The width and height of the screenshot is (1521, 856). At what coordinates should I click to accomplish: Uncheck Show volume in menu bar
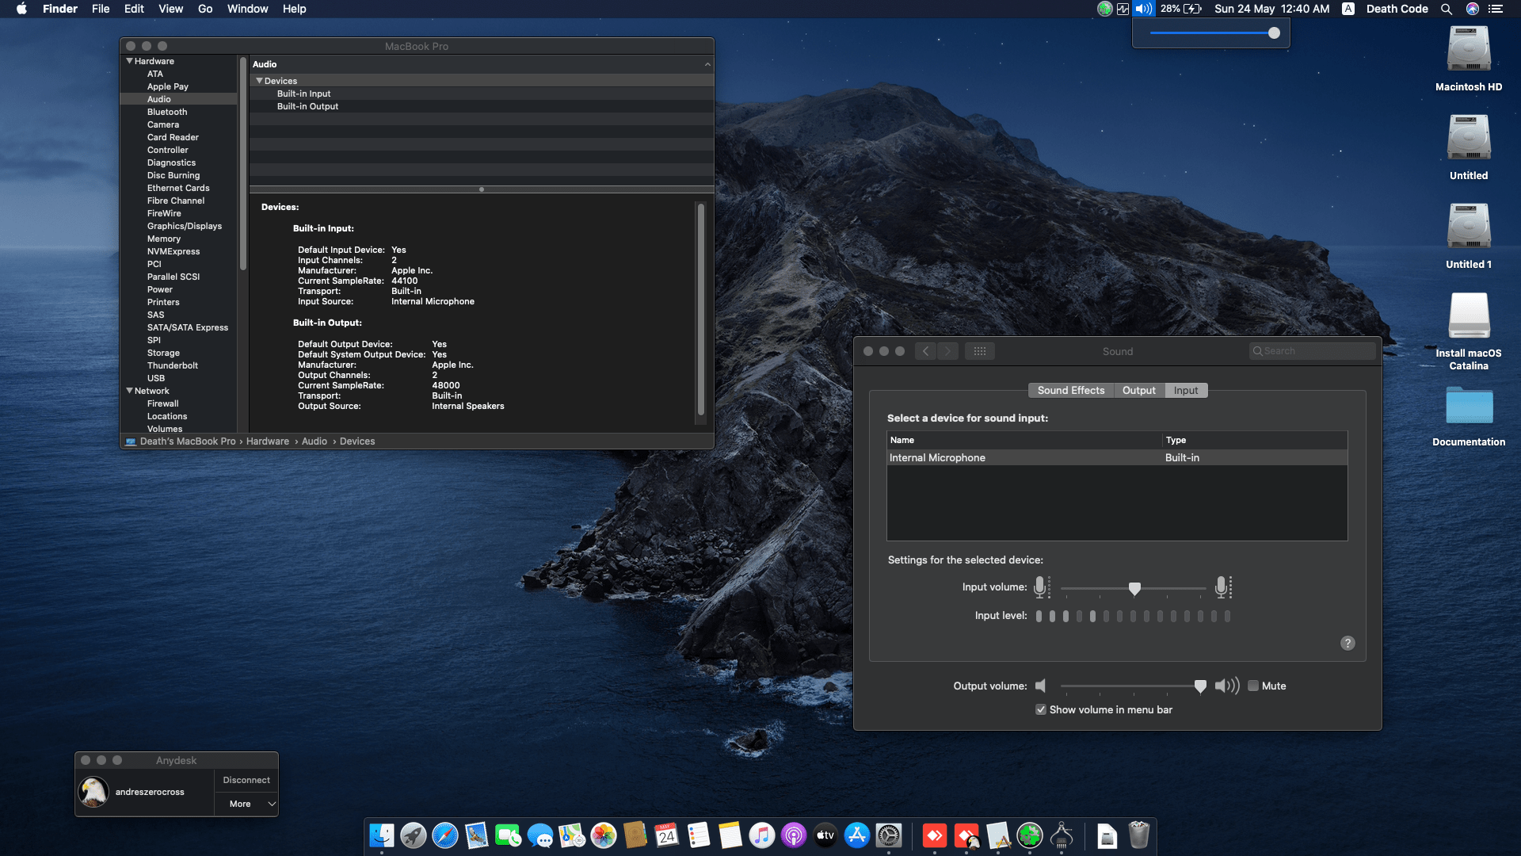click(1041, 709)
